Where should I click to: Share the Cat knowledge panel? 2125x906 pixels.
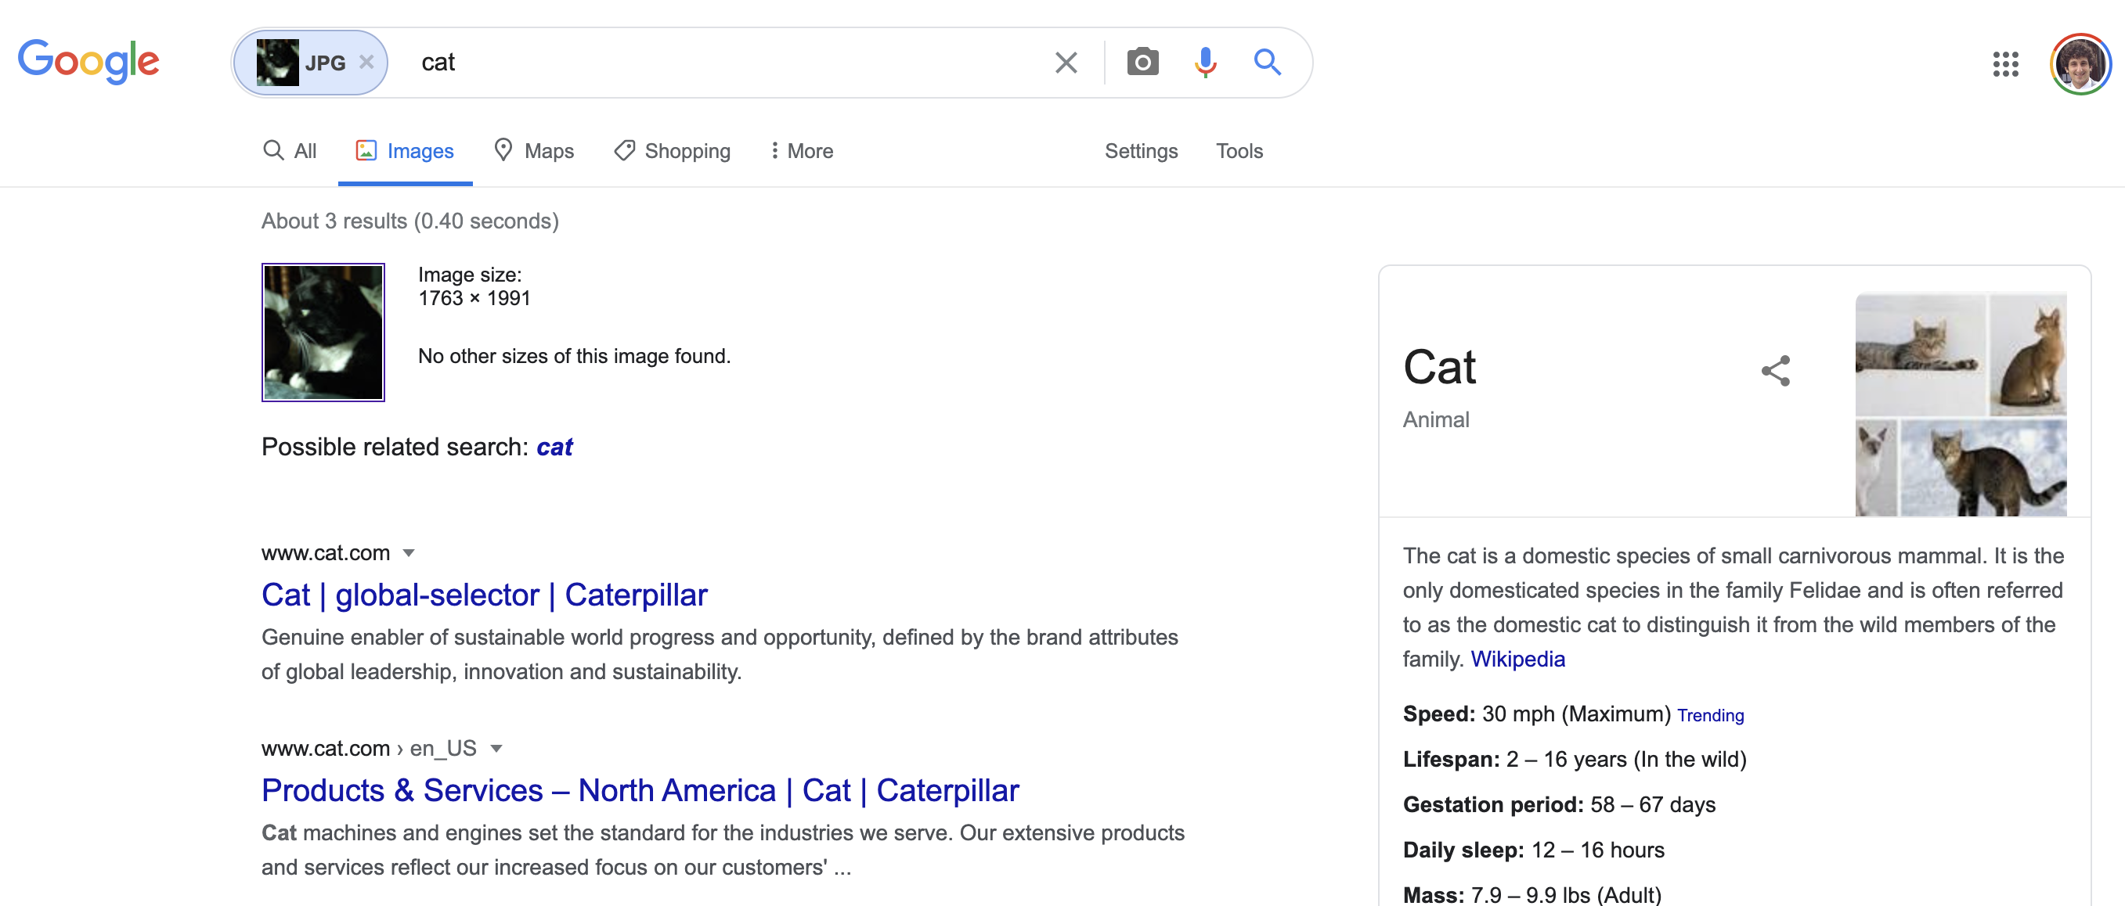pos(1775,371)
